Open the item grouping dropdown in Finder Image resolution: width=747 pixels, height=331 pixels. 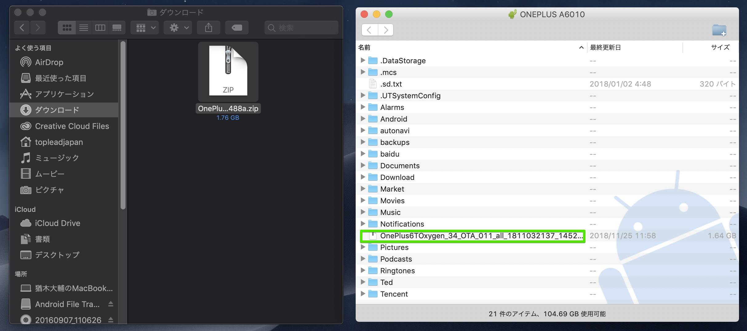[x=145, y=28]
